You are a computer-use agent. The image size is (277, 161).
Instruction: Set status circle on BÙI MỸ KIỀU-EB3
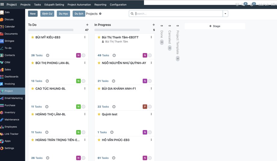tap(84, 55)
